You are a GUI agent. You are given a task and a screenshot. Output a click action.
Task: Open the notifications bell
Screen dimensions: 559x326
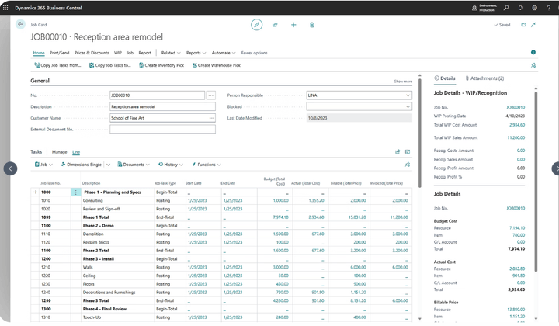(521, 8)
